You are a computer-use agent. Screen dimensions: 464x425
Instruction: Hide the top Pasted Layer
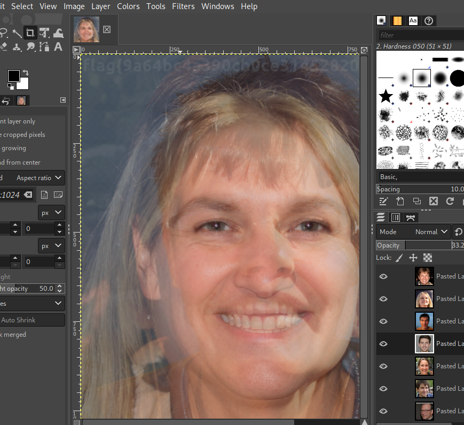[x=383, y=276]
